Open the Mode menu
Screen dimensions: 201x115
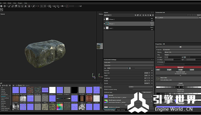(9, 3)
